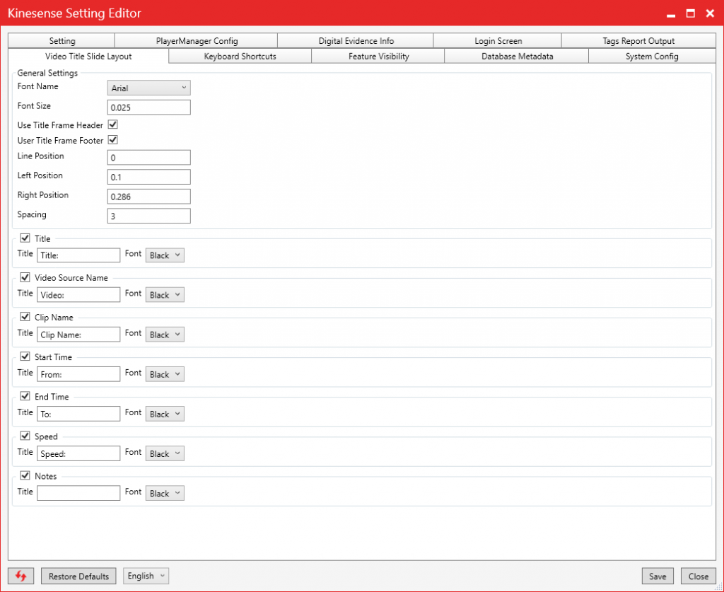Screen dimensions: 724x592
Task: Click the Right Position field showing 0.286
Action: coord(148,196)
